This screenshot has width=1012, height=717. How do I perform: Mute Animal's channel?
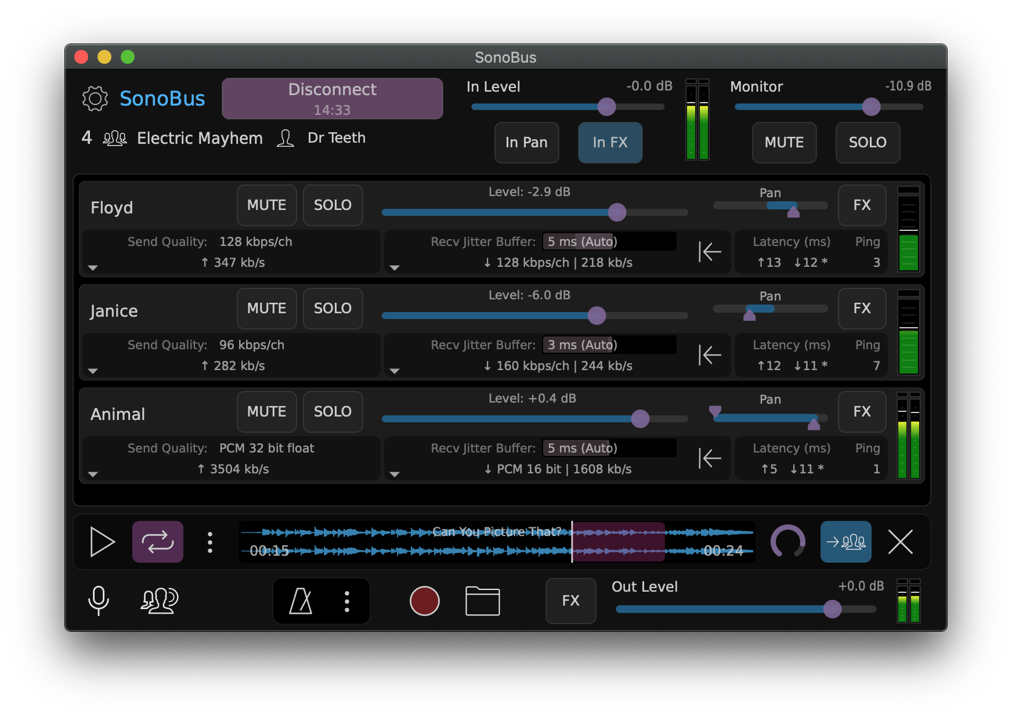[x=267, y=412]
